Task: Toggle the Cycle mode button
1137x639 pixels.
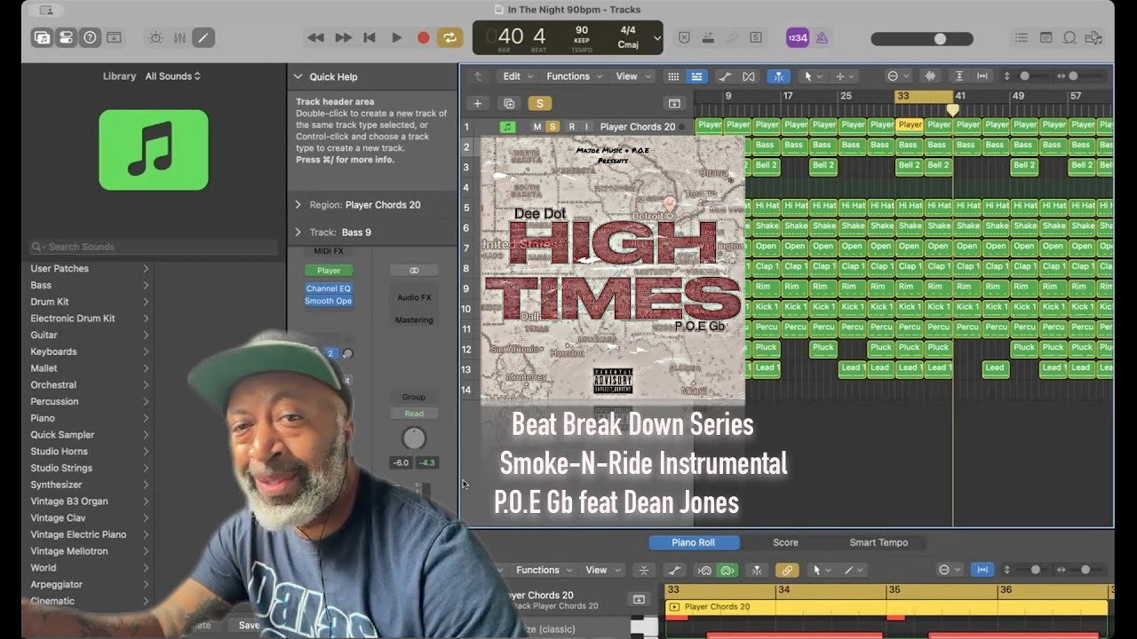Action: [449, 37]
